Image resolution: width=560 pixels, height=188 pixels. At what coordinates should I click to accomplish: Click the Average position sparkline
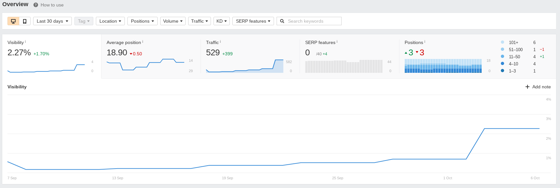click(x=145, y=64)
